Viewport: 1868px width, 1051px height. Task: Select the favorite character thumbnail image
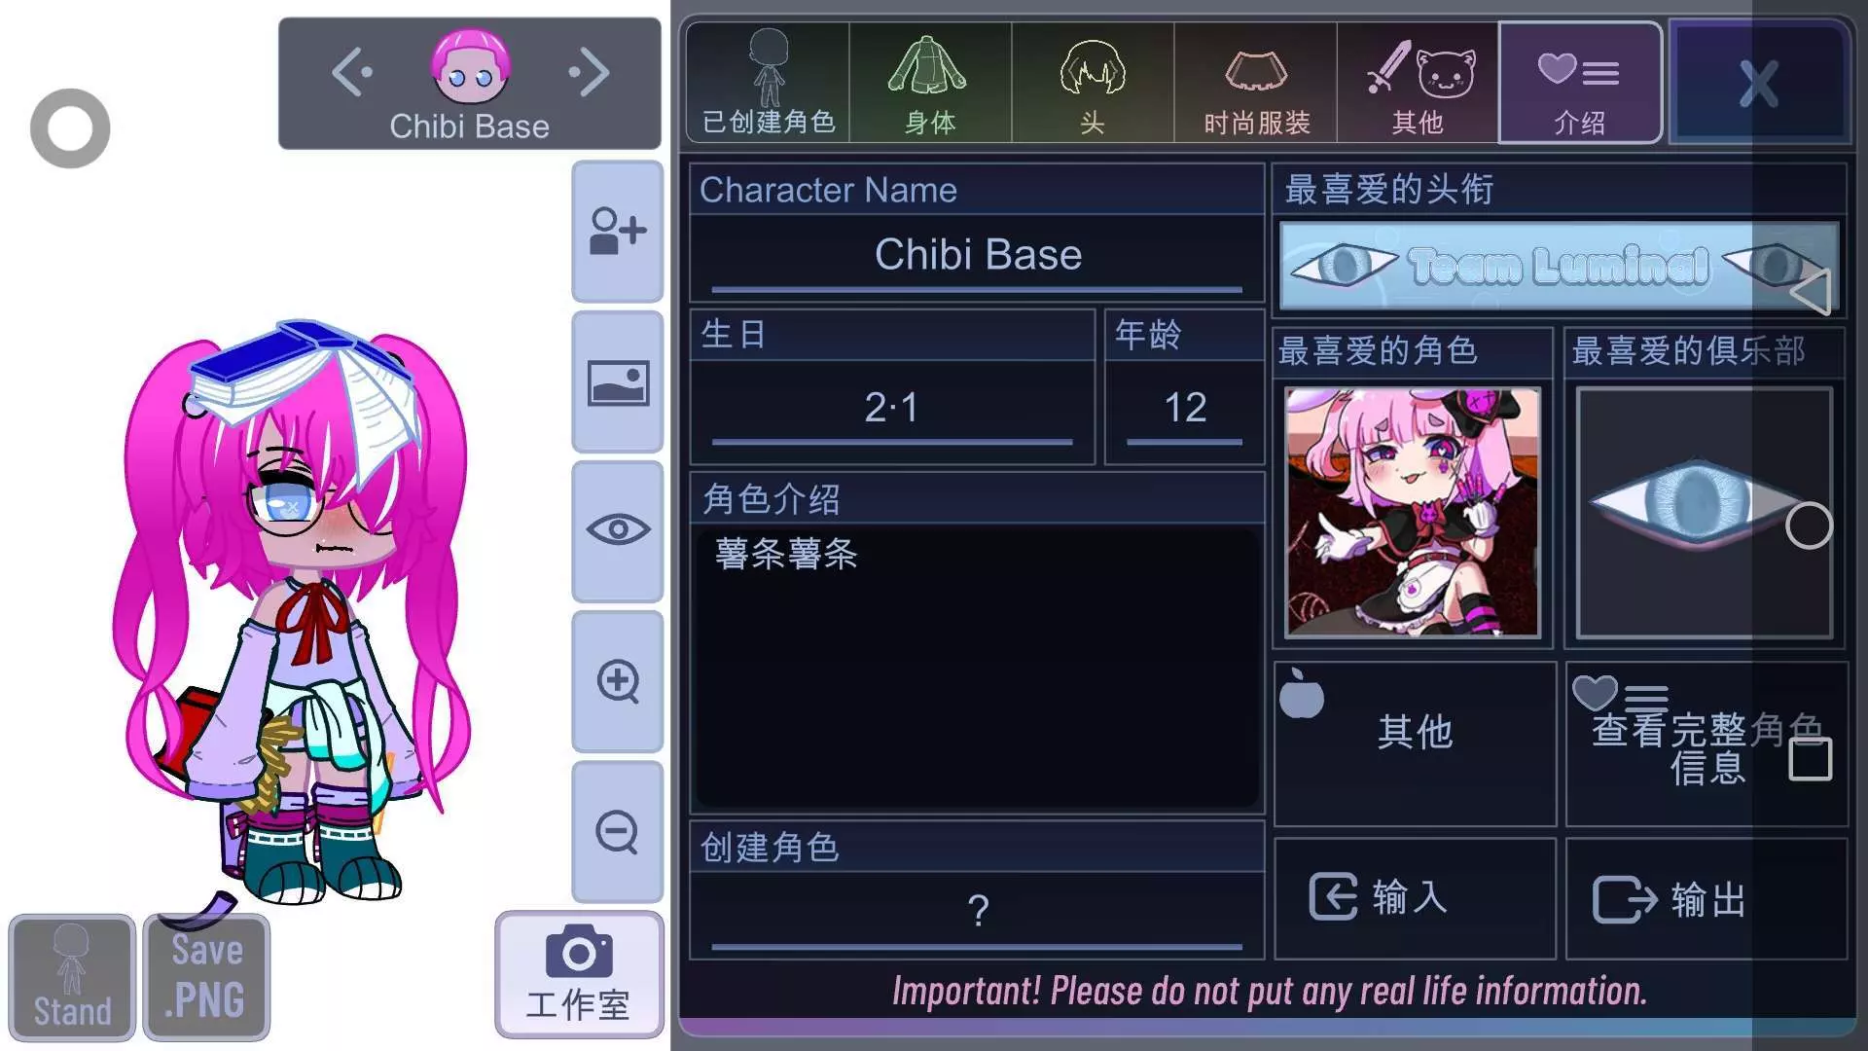(1413, 512)
